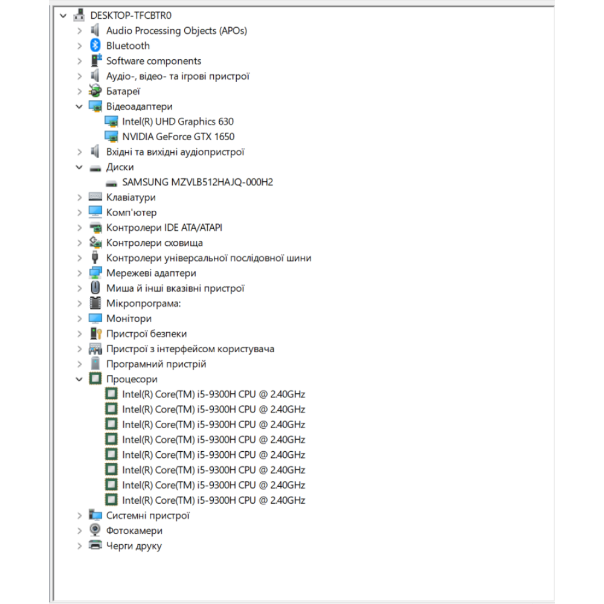Select Intel(R) UHD Graphics 630 entry
Image resolution: width=604 pixels, height=604 pixels.
tap(178, 122)
